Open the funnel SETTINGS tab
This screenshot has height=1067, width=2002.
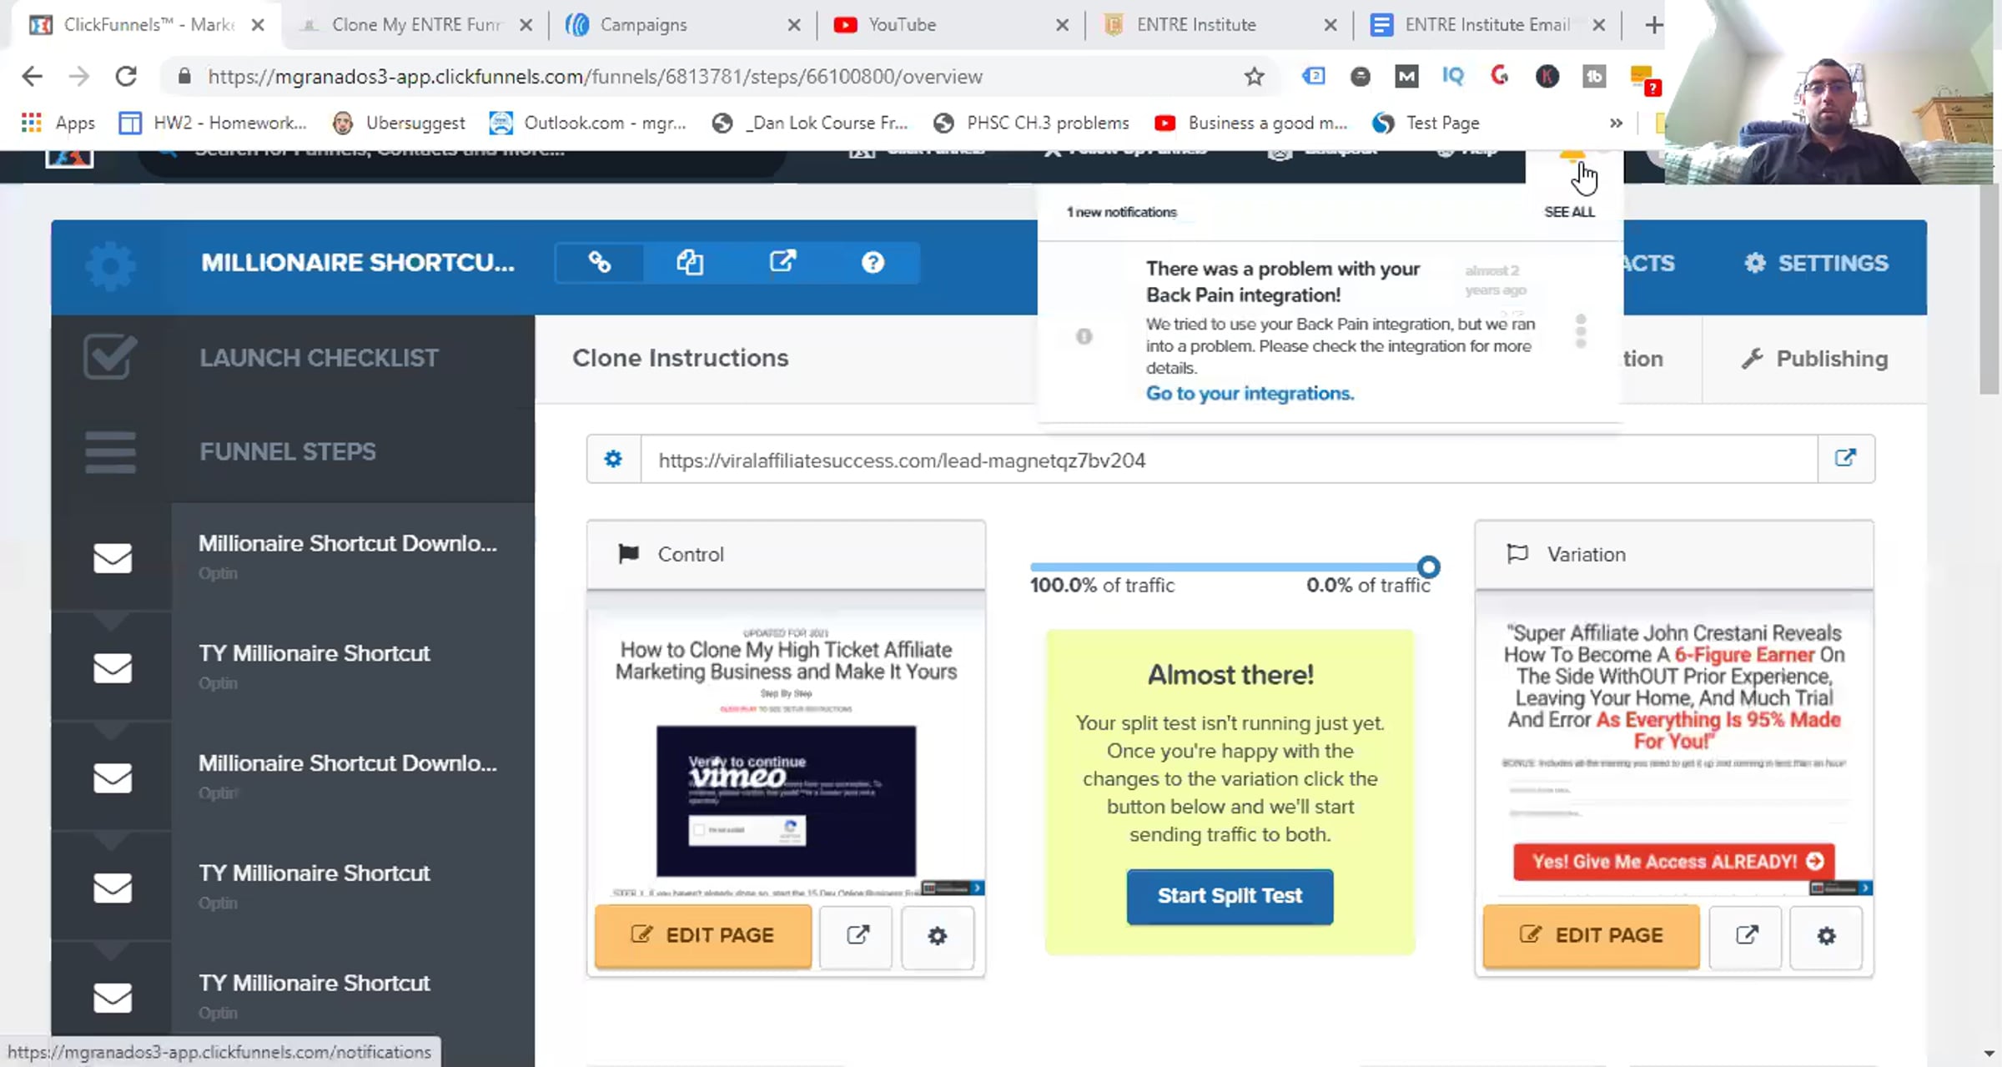click(x=1816, y=264)
